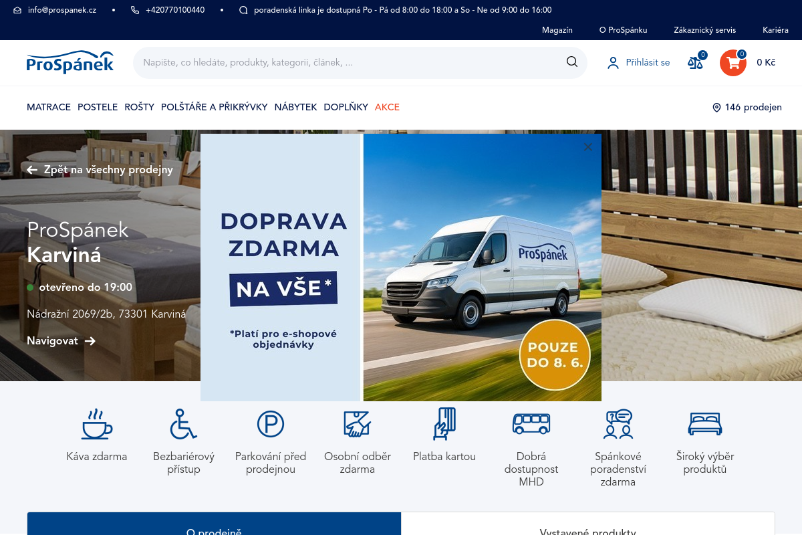
Task: Switch to Vystavené produkty tab
Action: (588, 524)
